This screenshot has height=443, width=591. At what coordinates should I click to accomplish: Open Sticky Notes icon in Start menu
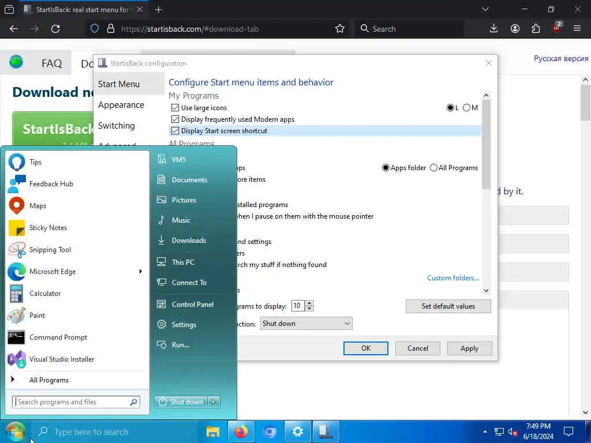[x=17, y=228]
